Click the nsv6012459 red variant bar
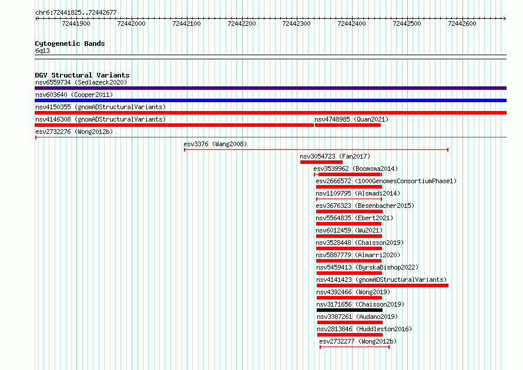The height and width of the screenshot is (370, 523). [349, 236]
